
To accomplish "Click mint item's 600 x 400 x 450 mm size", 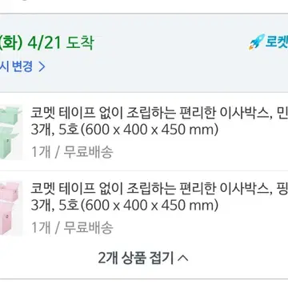I will [150, 130].
